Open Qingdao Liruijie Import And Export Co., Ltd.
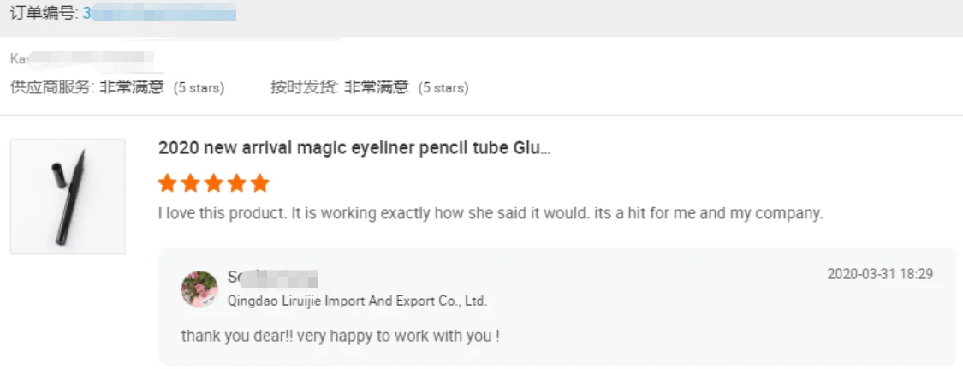963x369 pixels. (357, 301)
